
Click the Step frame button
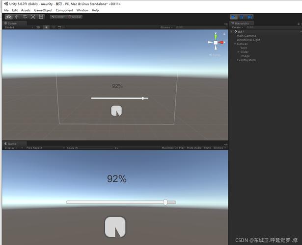pos(249,17)
